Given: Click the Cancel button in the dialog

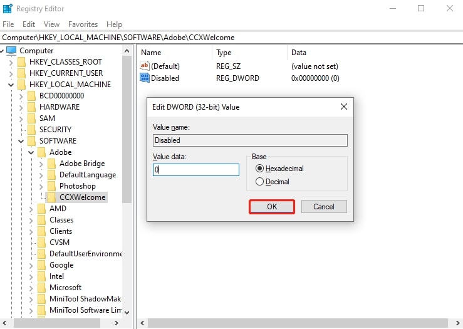Looking at the screenshot, I should pyautogui.click(x=324, y=206).
